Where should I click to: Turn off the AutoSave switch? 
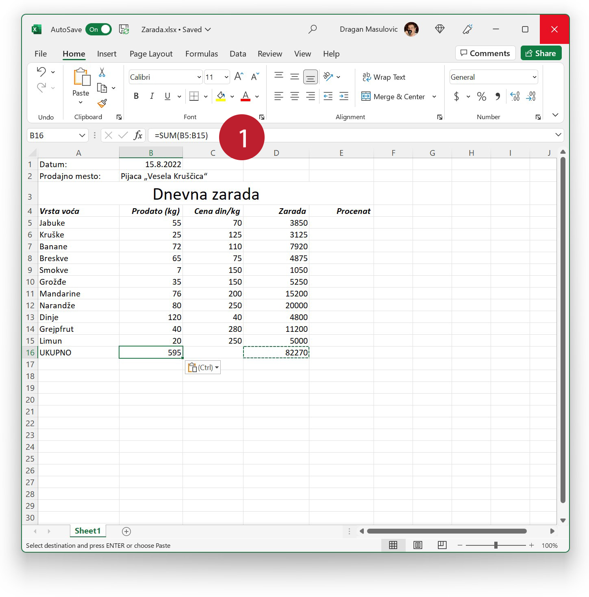(x=98, y=29)
